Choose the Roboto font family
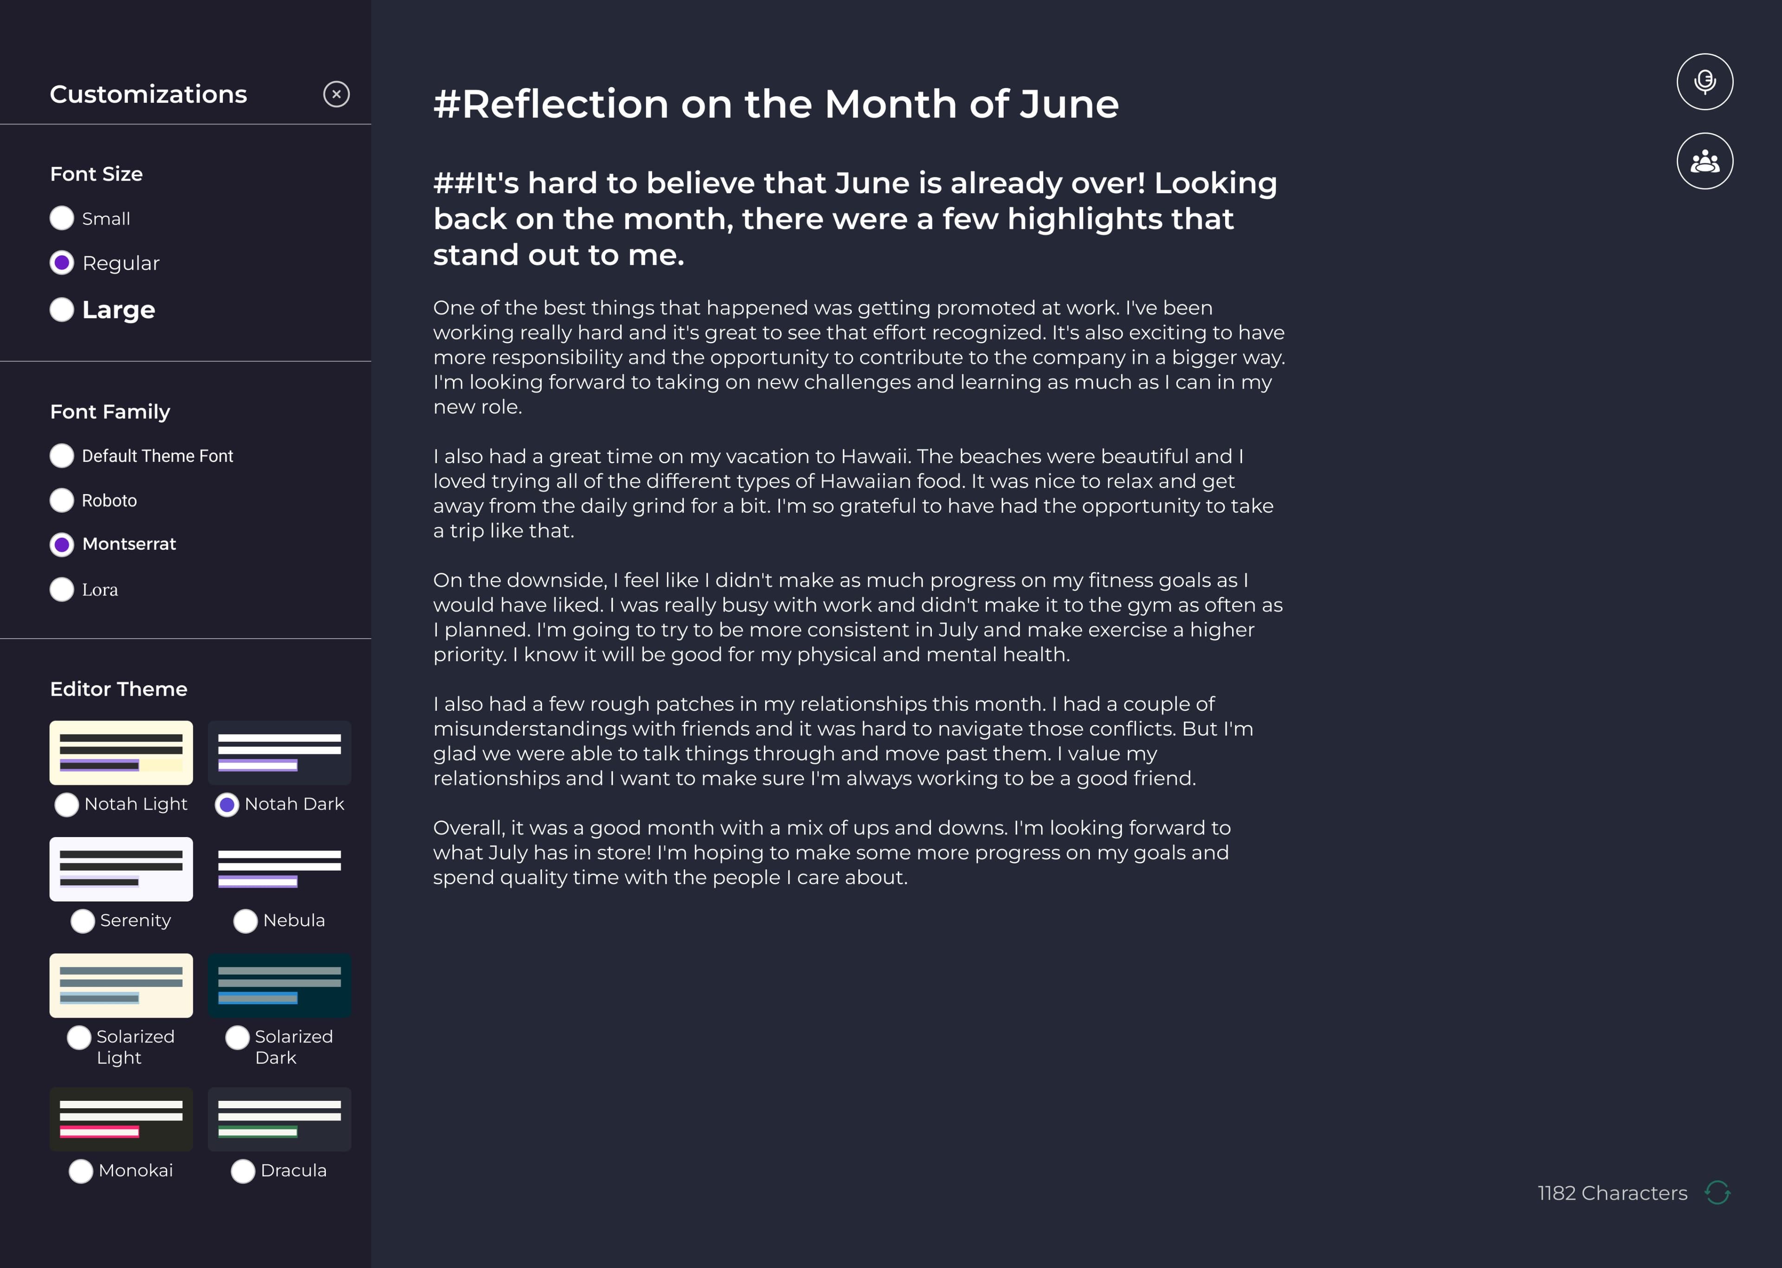The height and width of the screenshot is (1268, 1782). [62, 501]
